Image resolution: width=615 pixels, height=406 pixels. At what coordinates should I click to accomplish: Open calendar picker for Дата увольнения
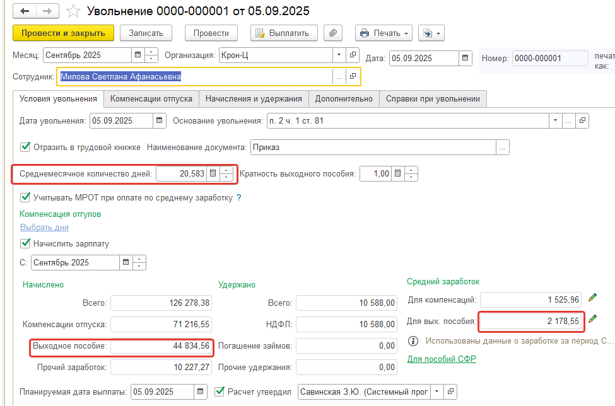click(160, 120)
